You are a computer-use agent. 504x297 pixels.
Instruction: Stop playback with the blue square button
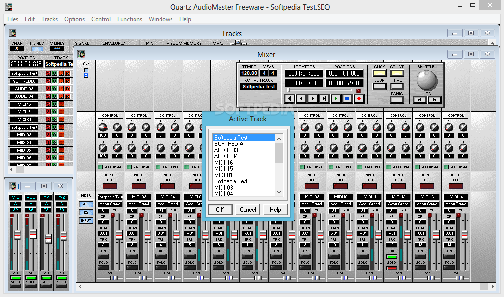click(x=347, y=98)
